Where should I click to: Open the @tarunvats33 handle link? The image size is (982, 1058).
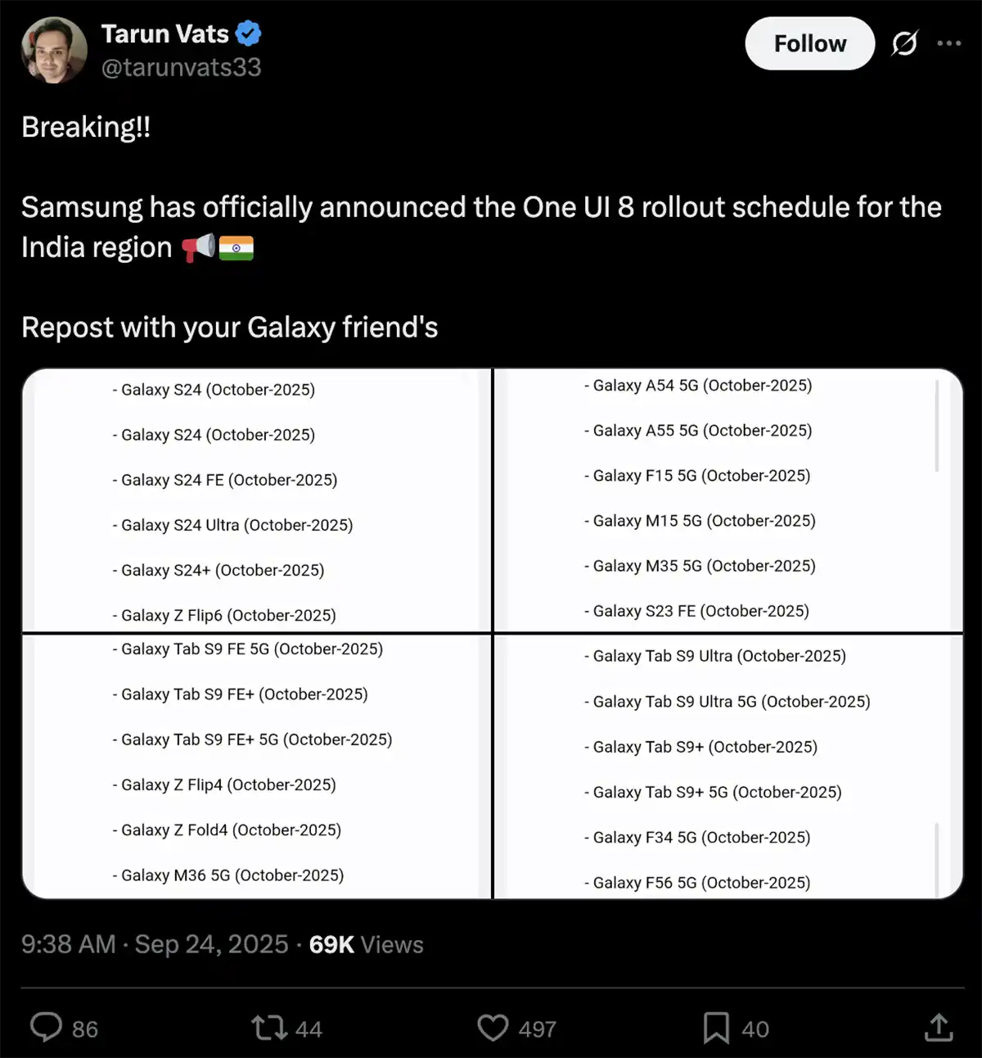181,67
